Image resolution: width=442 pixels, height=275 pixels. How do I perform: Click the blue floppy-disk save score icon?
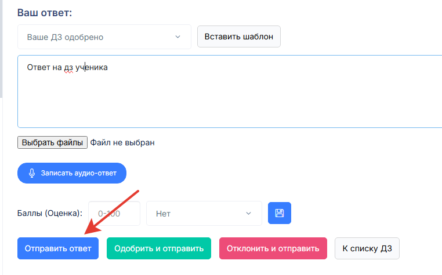280,213
